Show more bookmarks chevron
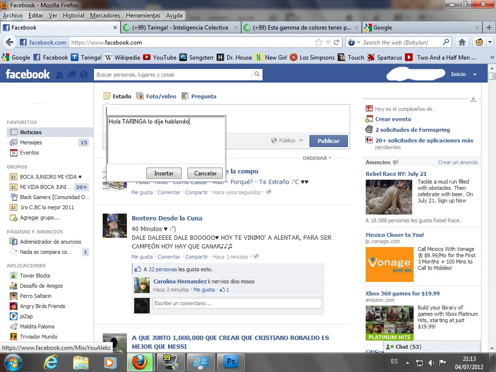The image size is (496, 372). point(492,58)
